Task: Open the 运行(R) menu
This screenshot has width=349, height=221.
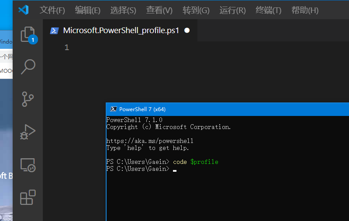Action: coord(232,10)
